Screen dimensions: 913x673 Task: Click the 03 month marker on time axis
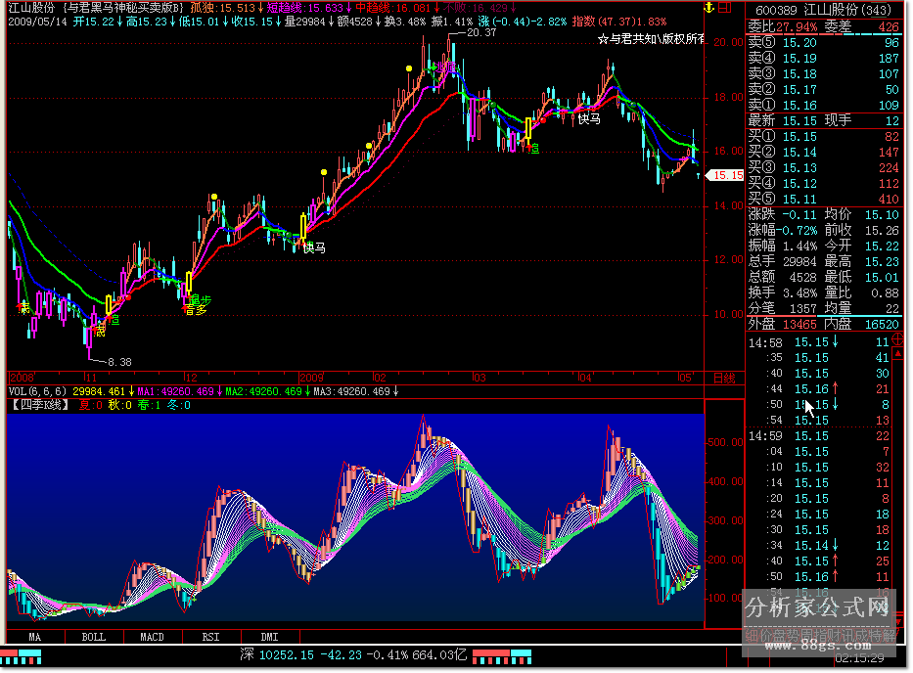click(479, 378)
